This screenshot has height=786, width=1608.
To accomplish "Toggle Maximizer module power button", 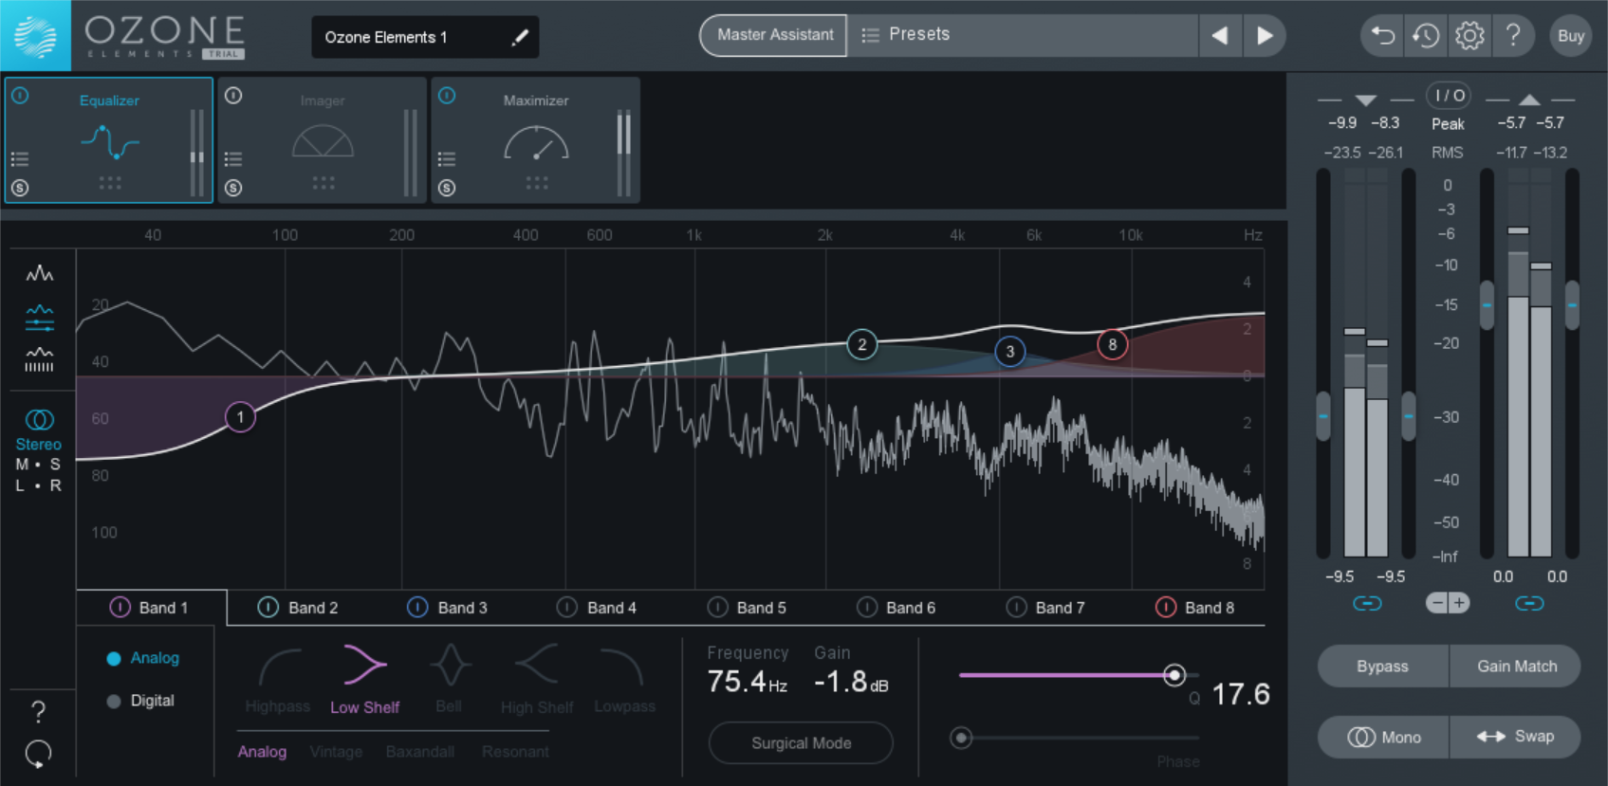I will point(447,96).
